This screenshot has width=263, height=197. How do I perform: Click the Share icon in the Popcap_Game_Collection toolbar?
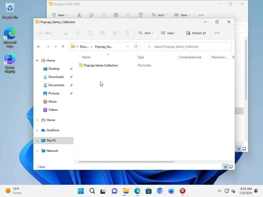point(115,33)
